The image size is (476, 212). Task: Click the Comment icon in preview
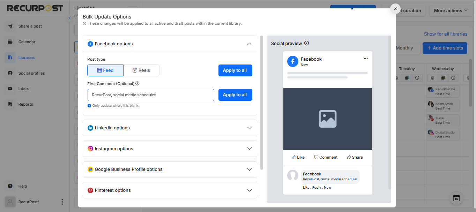point(316,157)
